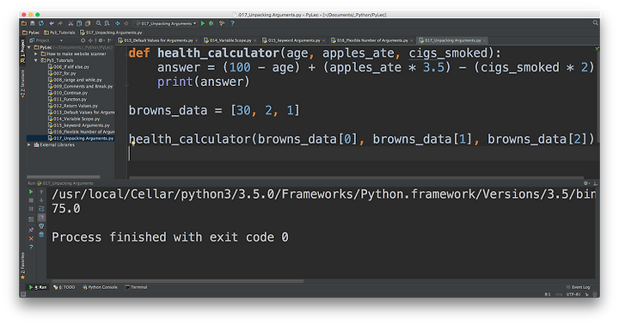Image resolution: width=619 pixels, height=325 pixels.
Task: Toggle the Structure side tool window tab
Action: pyautogui.click(x=22, y=83)
